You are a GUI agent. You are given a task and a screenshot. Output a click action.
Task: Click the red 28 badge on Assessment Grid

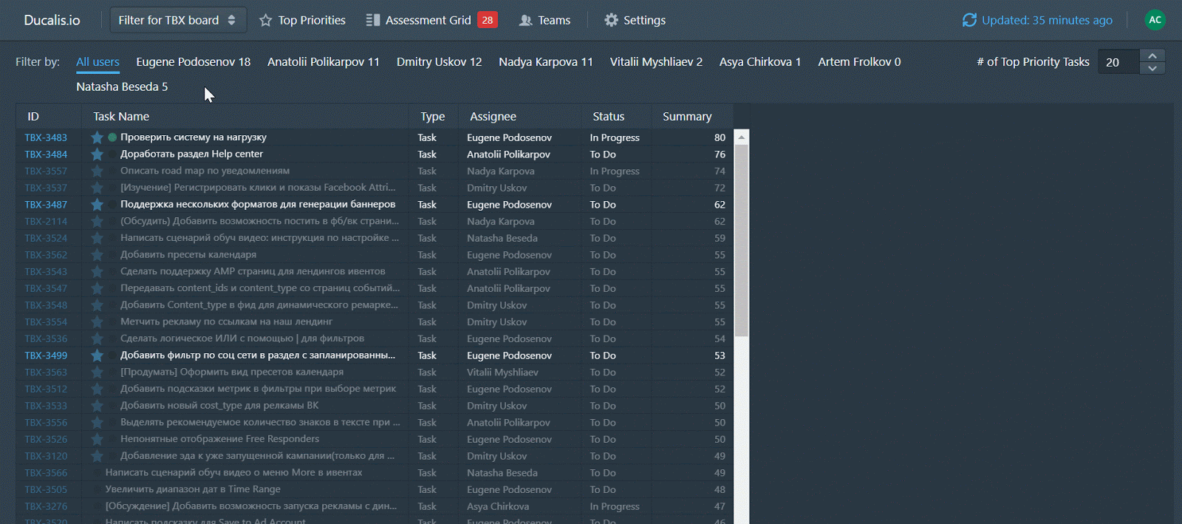pos(487,20)
